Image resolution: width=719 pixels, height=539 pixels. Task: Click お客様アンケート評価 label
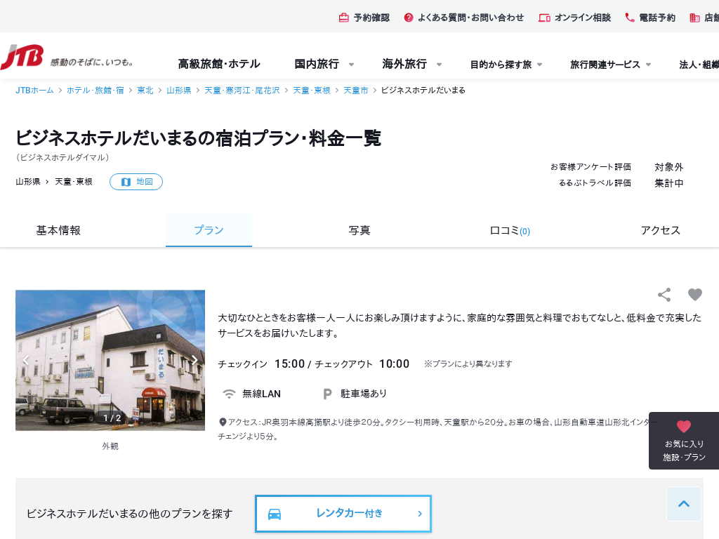tap(591, 167)
